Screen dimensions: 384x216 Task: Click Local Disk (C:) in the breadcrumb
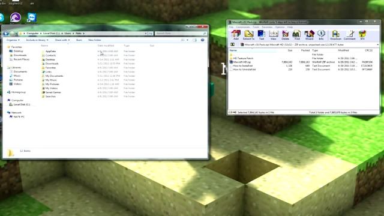pyautogui.click(x=52, y=34)
